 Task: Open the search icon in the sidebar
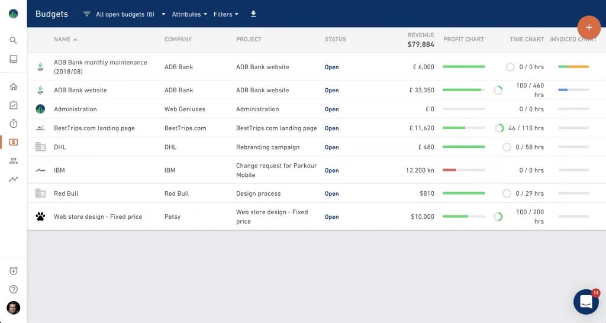(x=13, y=40)
